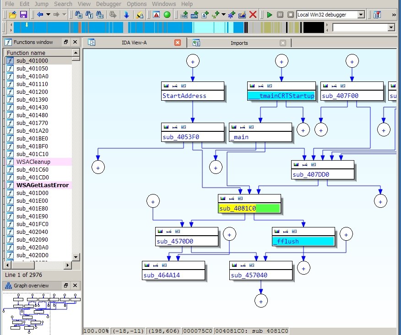The image size is (401, 335).
Task: Click the function icon beside sub_401000
Action: point(10,61)
